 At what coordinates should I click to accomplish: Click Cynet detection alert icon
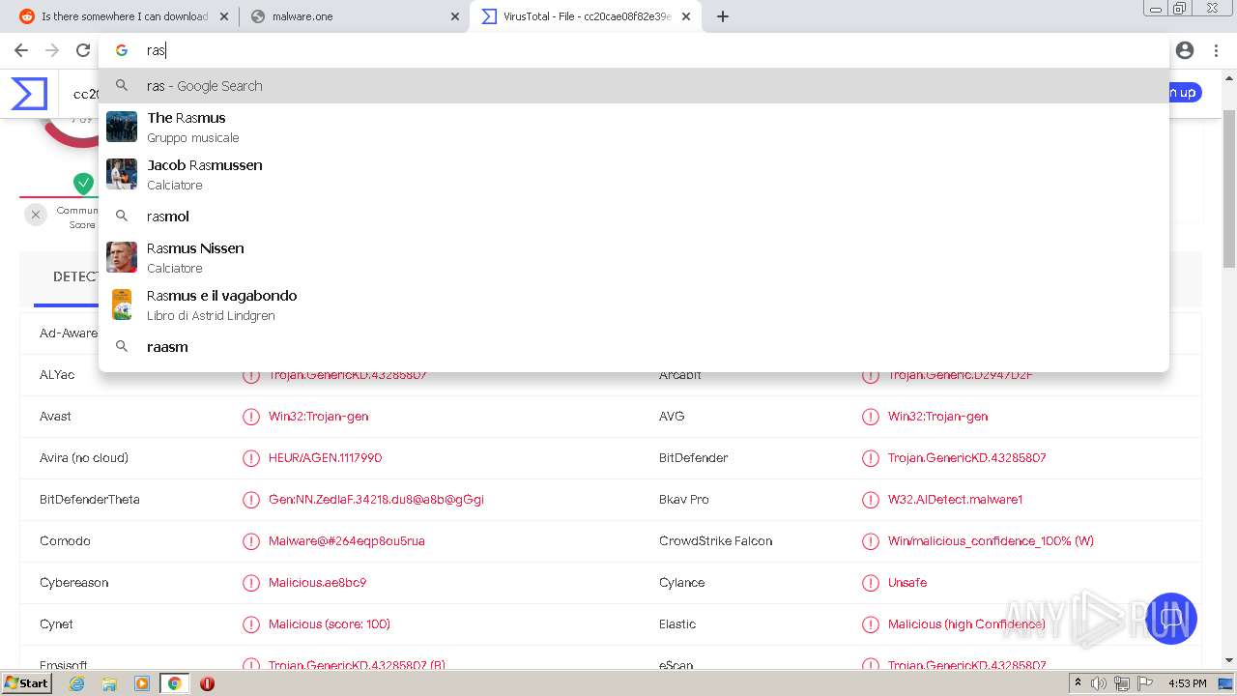point(250,624)
